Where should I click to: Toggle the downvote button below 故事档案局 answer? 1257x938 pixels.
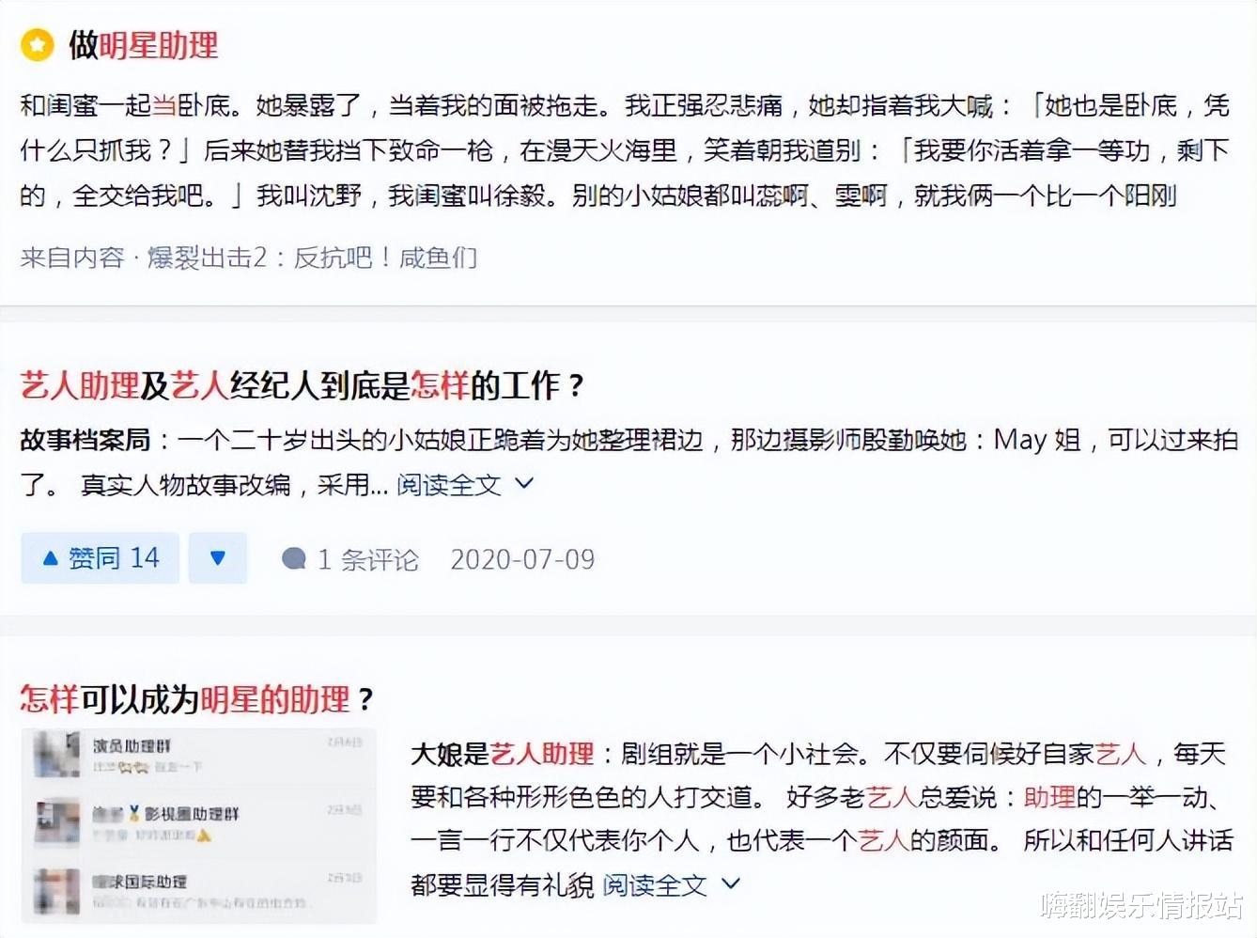coord(217,557)
